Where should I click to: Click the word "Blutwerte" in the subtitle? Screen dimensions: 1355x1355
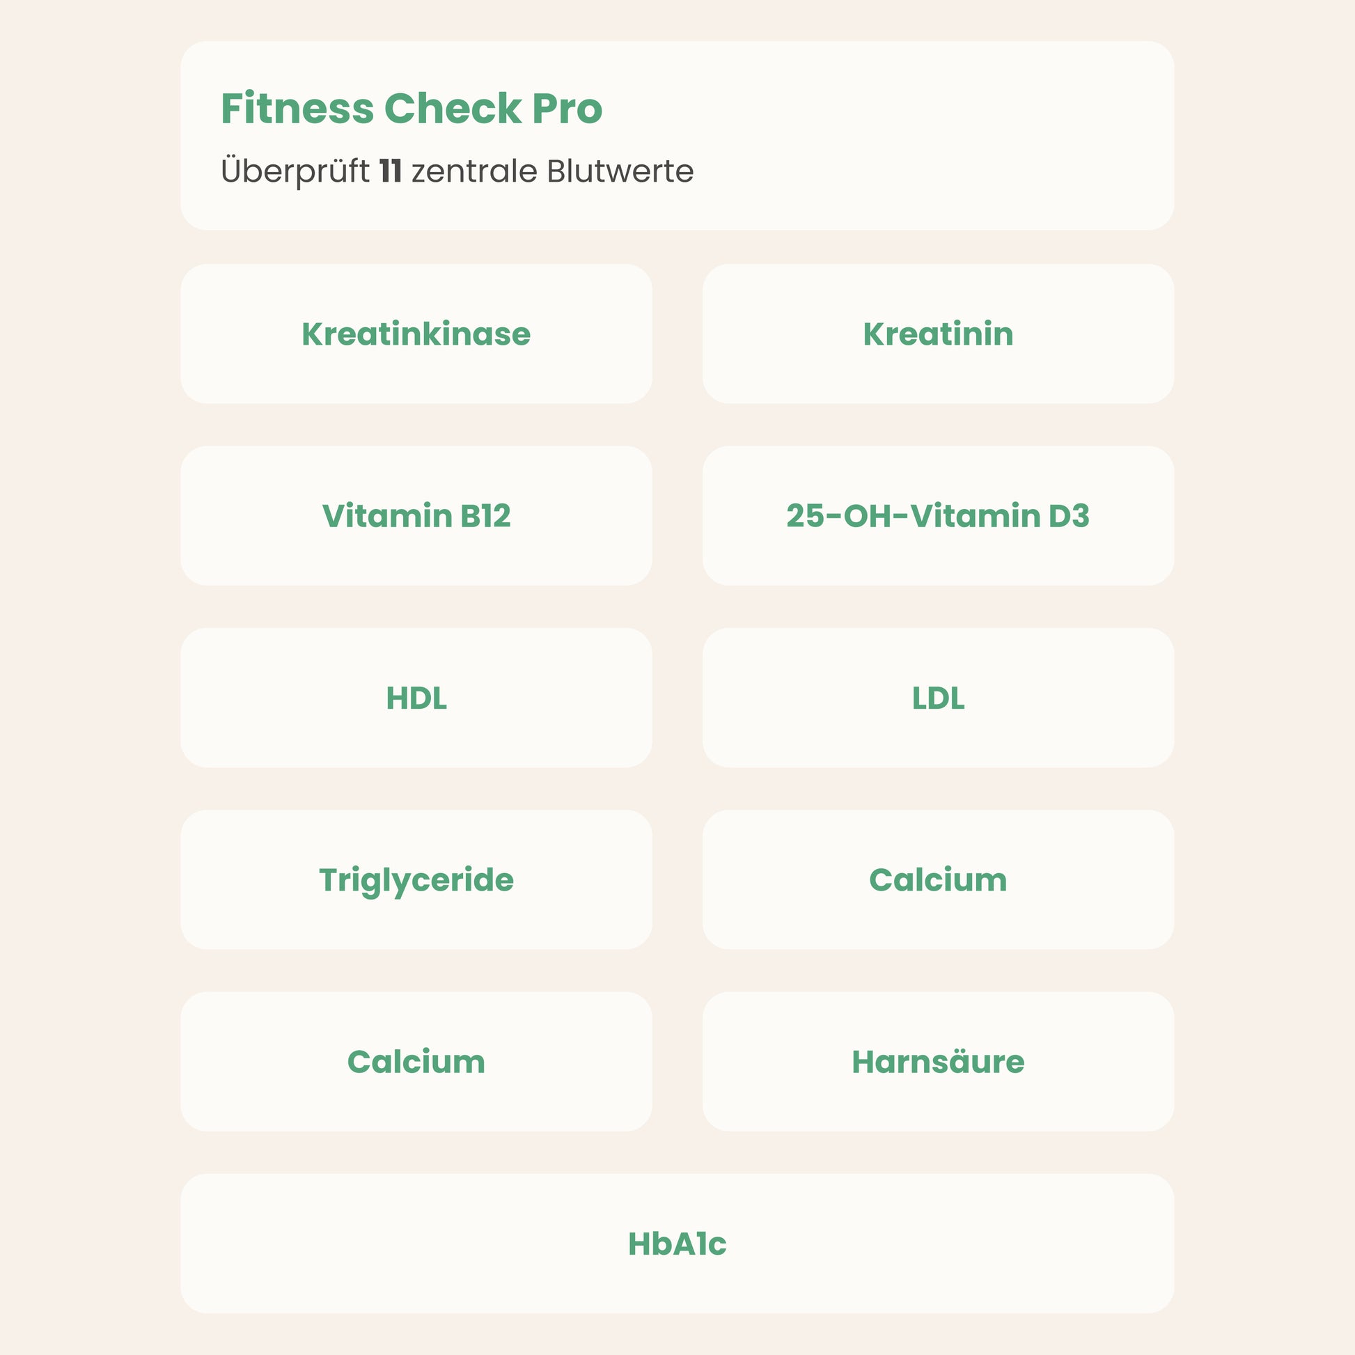[620, 171]
